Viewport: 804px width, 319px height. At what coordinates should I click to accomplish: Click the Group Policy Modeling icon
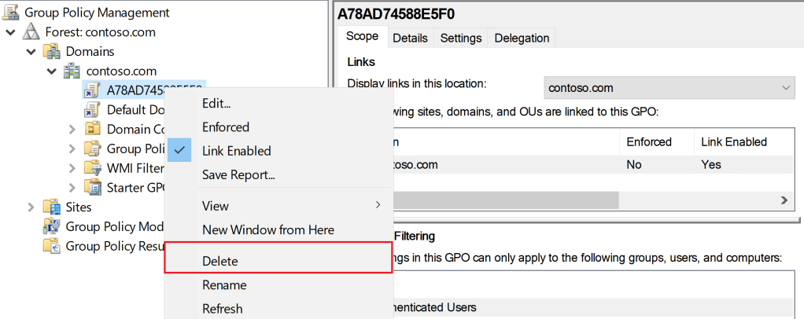point(53,226)
